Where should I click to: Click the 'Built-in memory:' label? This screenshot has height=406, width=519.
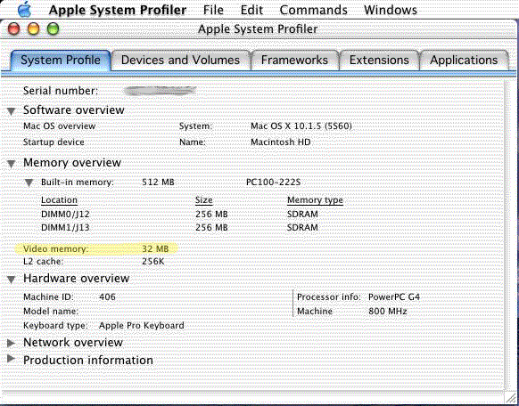[x=78, y=183]
